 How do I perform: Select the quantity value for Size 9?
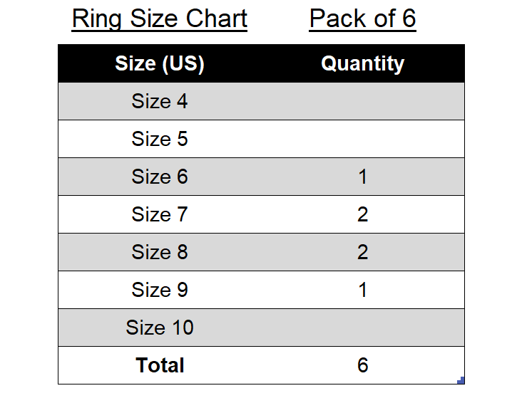pyautogui.click(x=362, y=290)
